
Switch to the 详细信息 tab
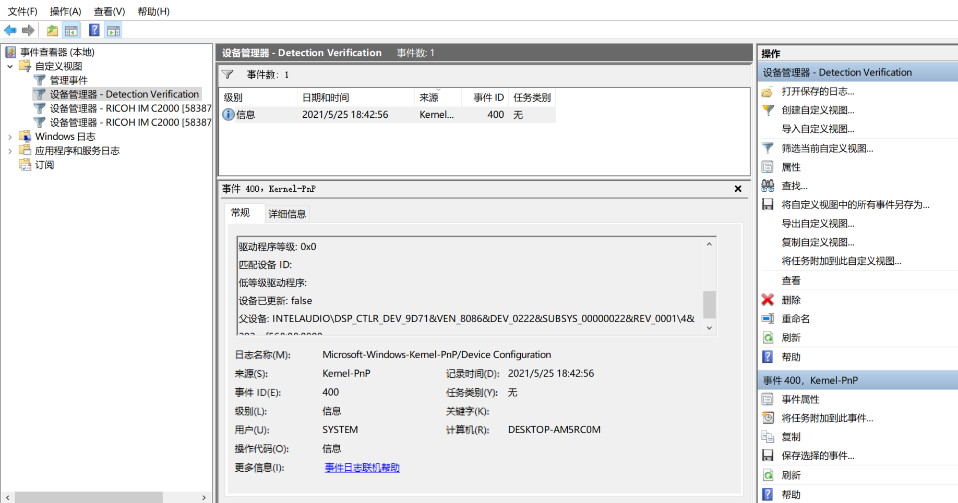pyautogui.click(x=287, y=214)
